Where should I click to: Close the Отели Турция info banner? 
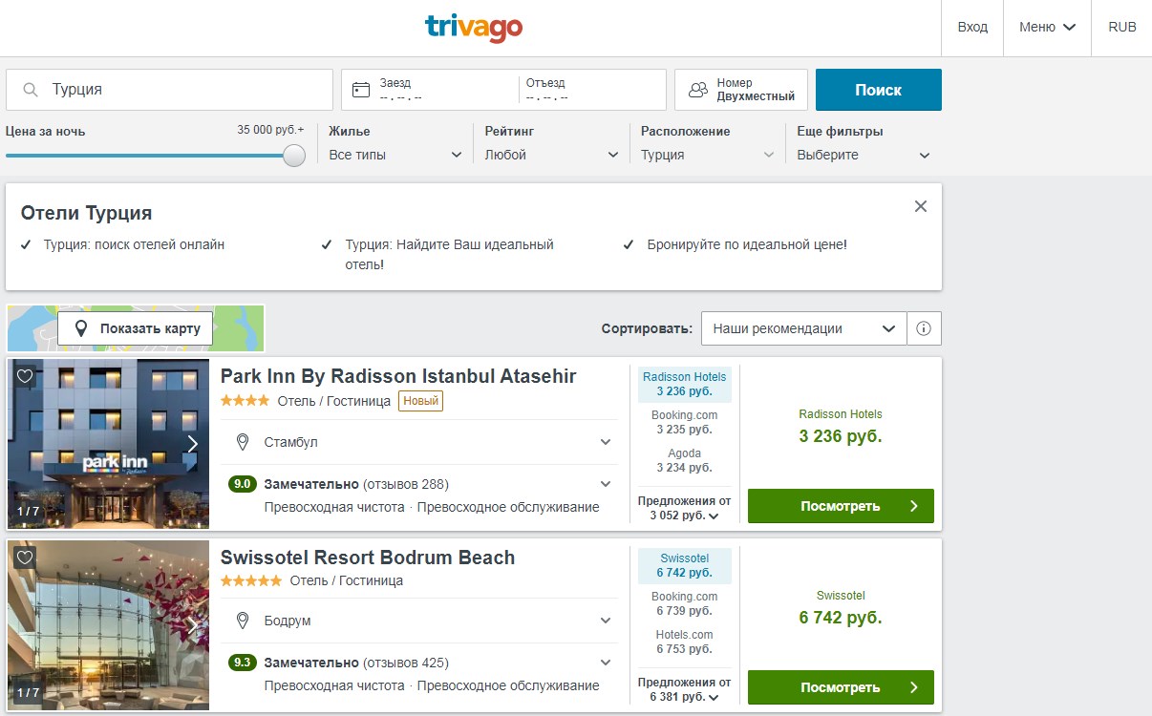(x=921, y=206)
